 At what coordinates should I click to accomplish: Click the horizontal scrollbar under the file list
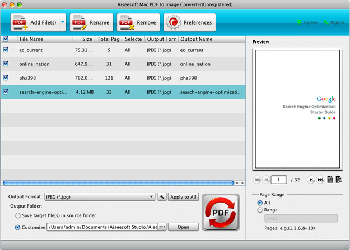[x=118, y=183]
